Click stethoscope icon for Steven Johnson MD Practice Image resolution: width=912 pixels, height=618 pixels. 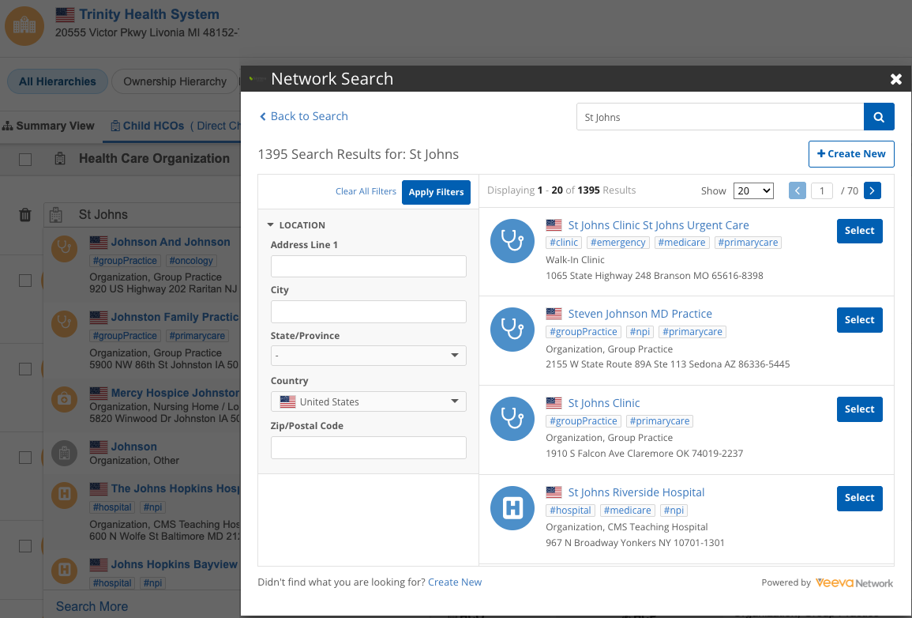(x=513, y=330)
